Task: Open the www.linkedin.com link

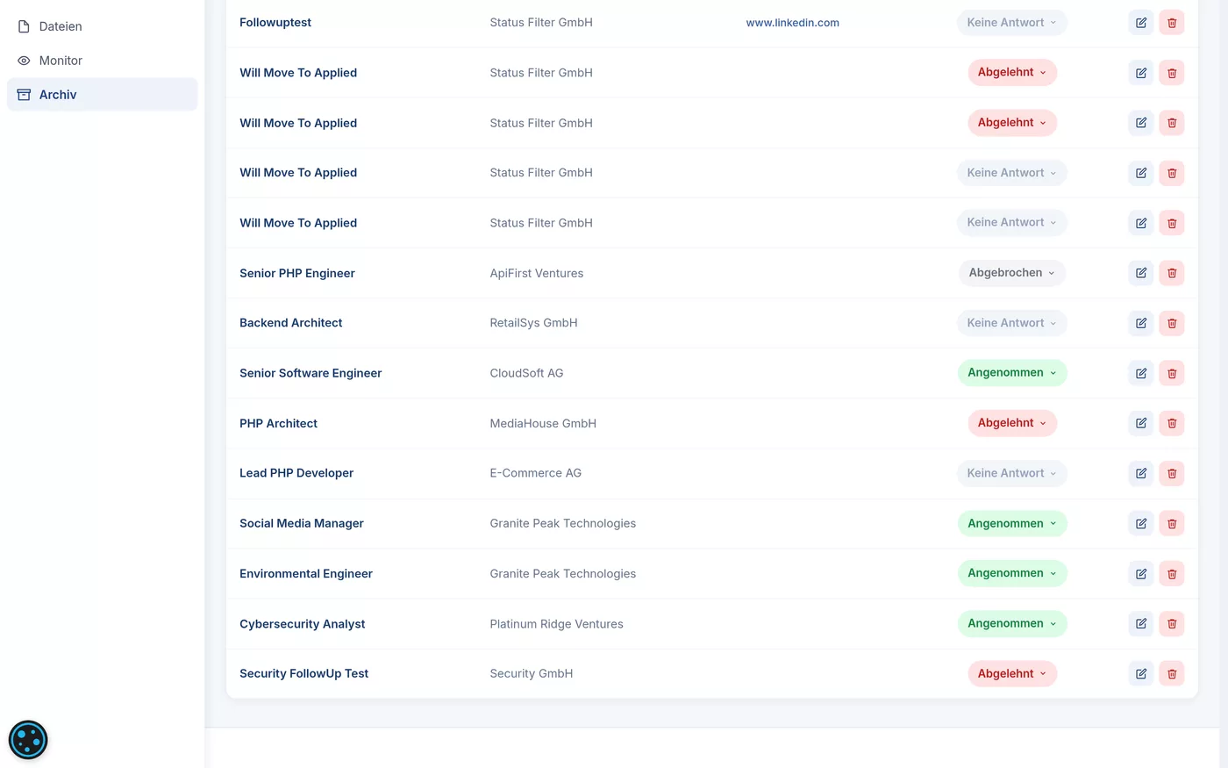Action: (792, 23)
